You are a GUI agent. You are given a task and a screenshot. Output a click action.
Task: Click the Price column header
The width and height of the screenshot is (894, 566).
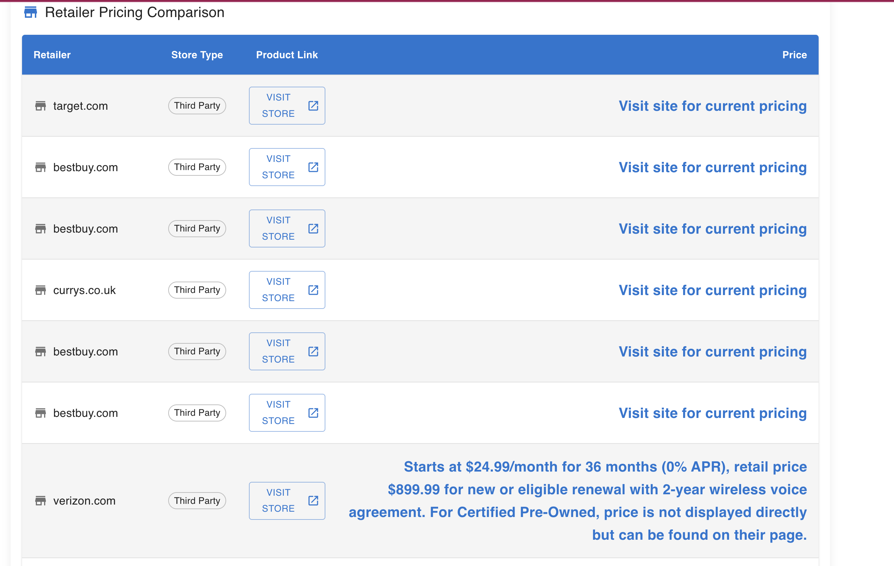tap(794, 55)
